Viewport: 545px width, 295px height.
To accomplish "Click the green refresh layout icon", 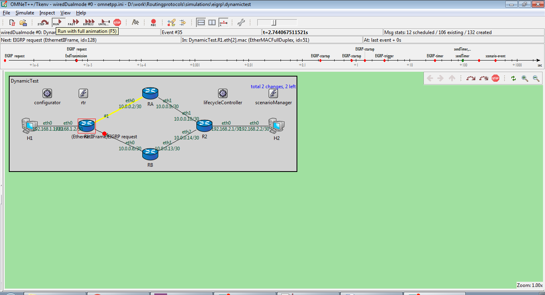I will pos(513,78).
